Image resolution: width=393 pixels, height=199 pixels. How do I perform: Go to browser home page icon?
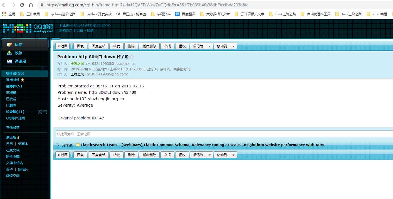(x=31, y=5)
